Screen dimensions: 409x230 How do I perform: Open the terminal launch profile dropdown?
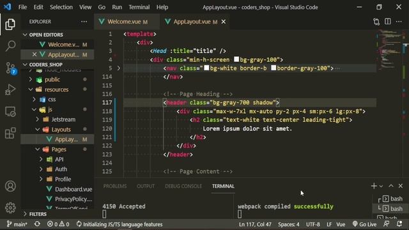381,186
